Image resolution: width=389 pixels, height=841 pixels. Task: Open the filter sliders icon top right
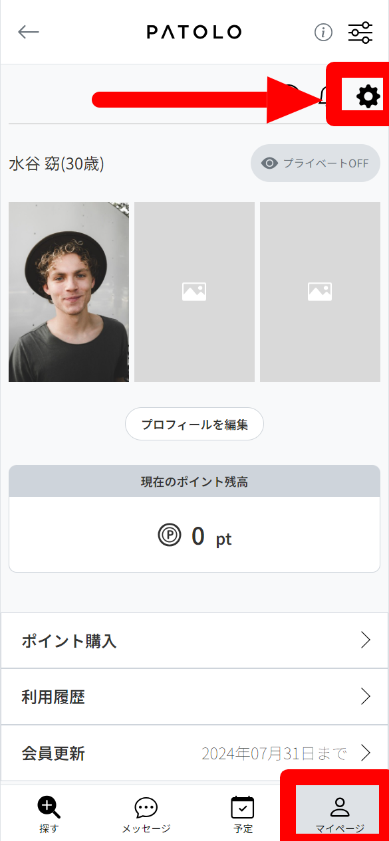pyautogui.click(x=360, y=32)
